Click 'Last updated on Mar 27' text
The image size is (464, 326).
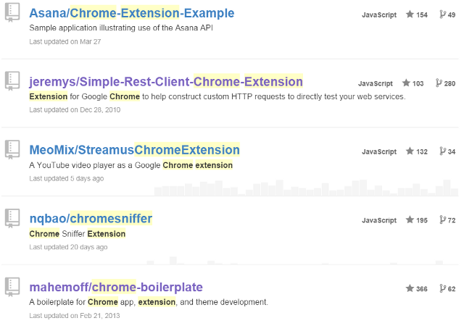click(x=65, y=42)
